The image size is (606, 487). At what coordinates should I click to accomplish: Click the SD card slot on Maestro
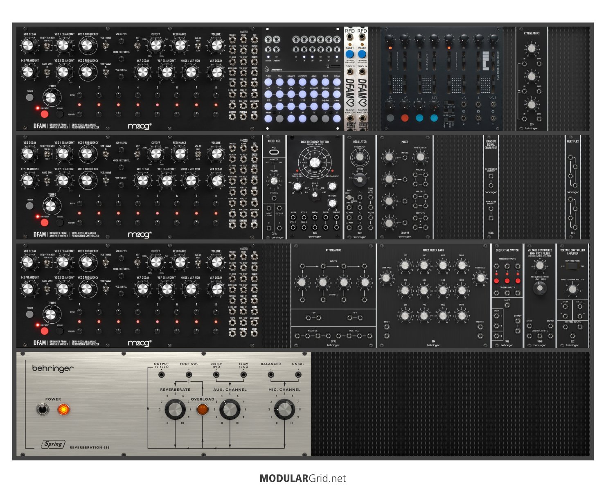(334, 66)
